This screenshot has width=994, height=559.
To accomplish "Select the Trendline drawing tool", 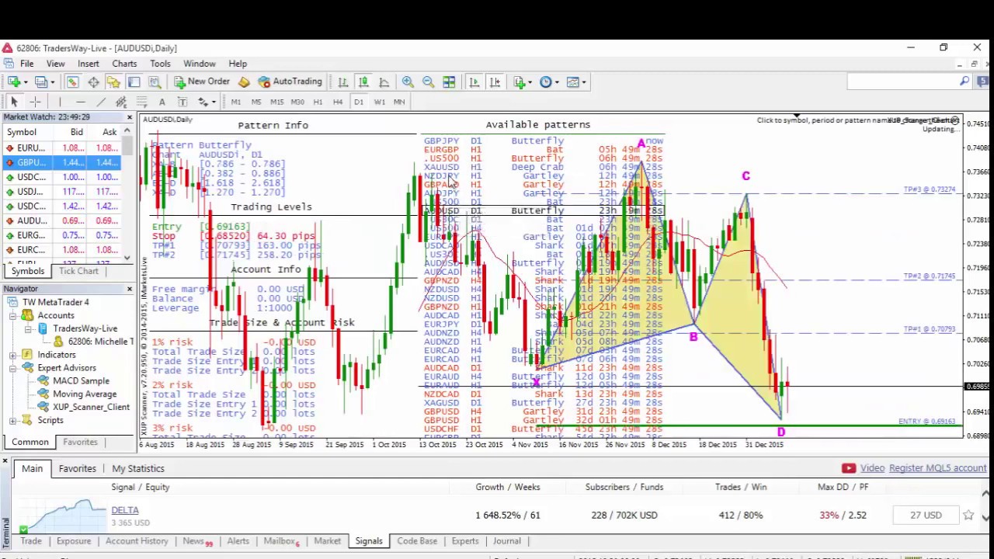I will click(101, 102).
